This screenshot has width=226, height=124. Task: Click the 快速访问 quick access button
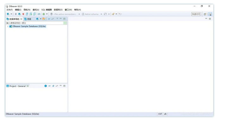pyautogui.click(x=196, y=14)
